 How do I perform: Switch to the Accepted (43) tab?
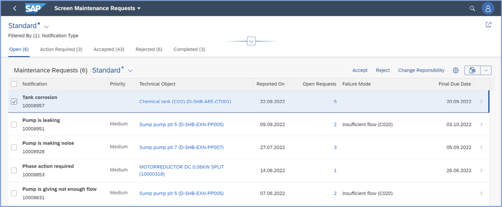[109, 49]
